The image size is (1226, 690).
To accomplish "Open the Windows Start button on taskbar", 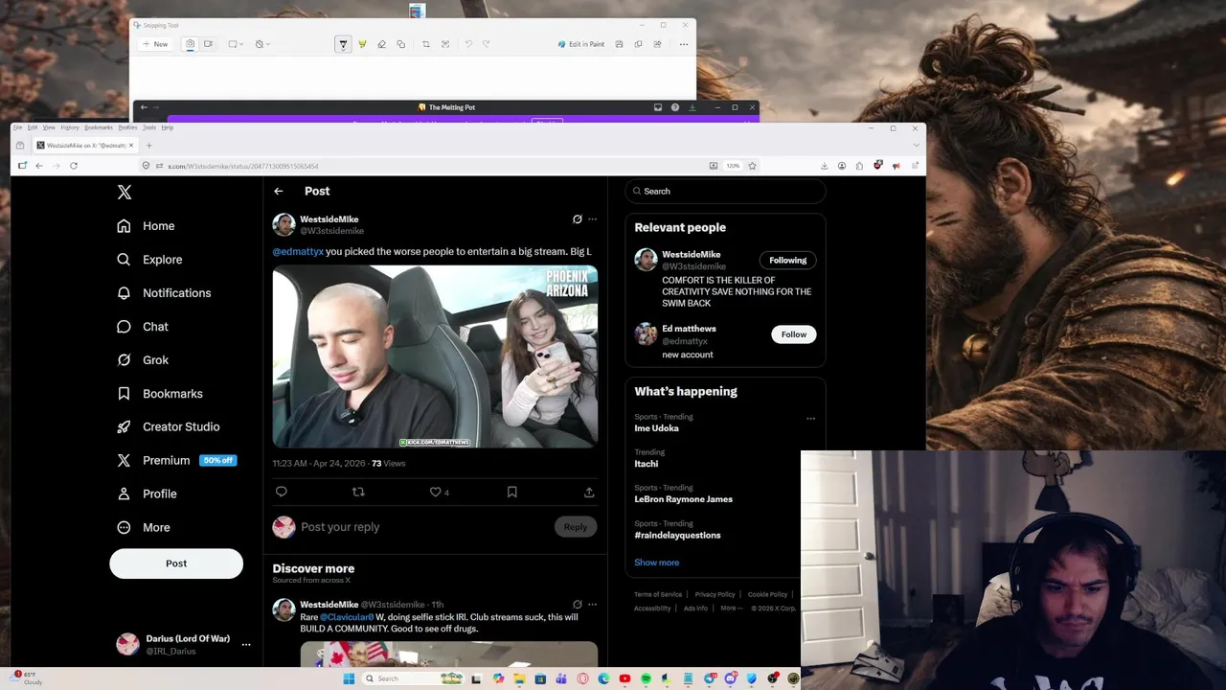I will pos(349,678).
